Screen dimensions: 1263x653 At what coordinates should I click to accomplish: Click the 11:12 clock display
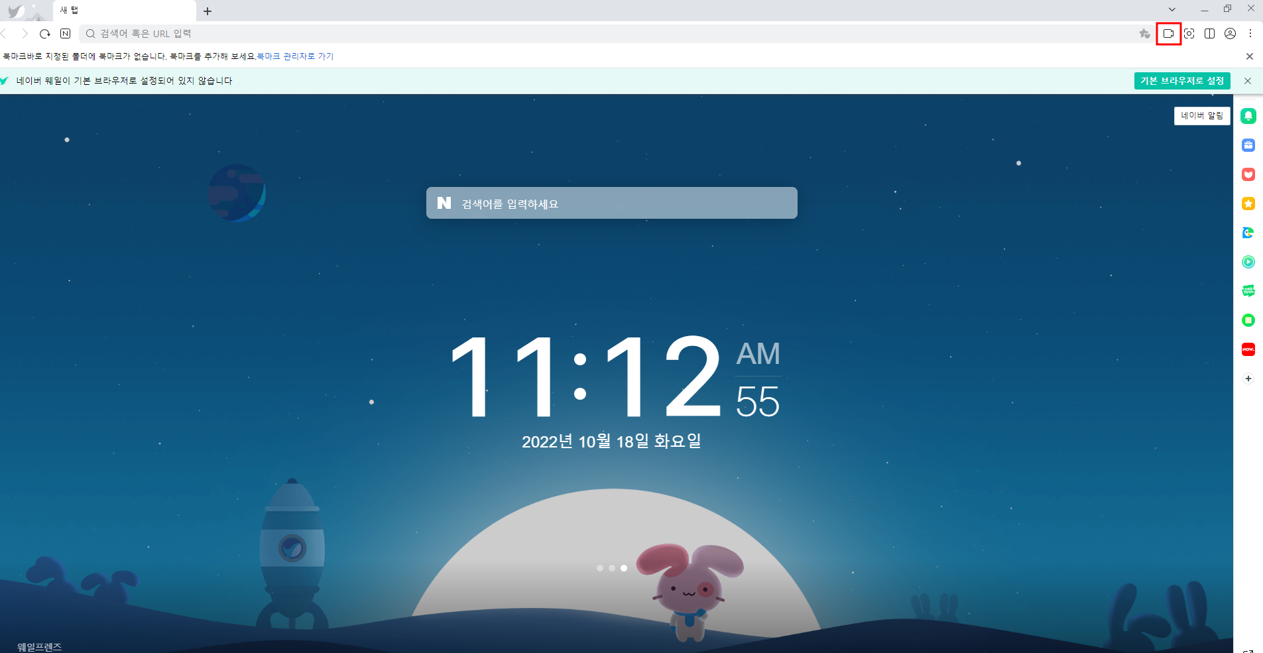585,377
